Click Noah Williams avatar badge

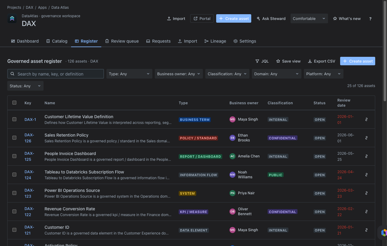tap(232, 175)
